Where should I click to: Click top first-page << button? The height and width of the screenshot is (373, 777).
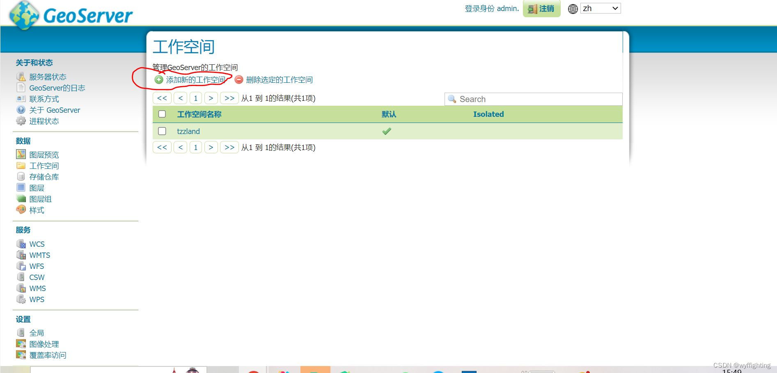coord(162,98)
